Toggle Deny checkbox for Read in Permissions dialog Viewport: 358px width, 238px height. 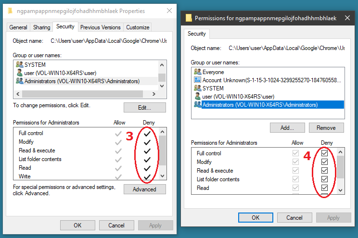coord(324,188)
